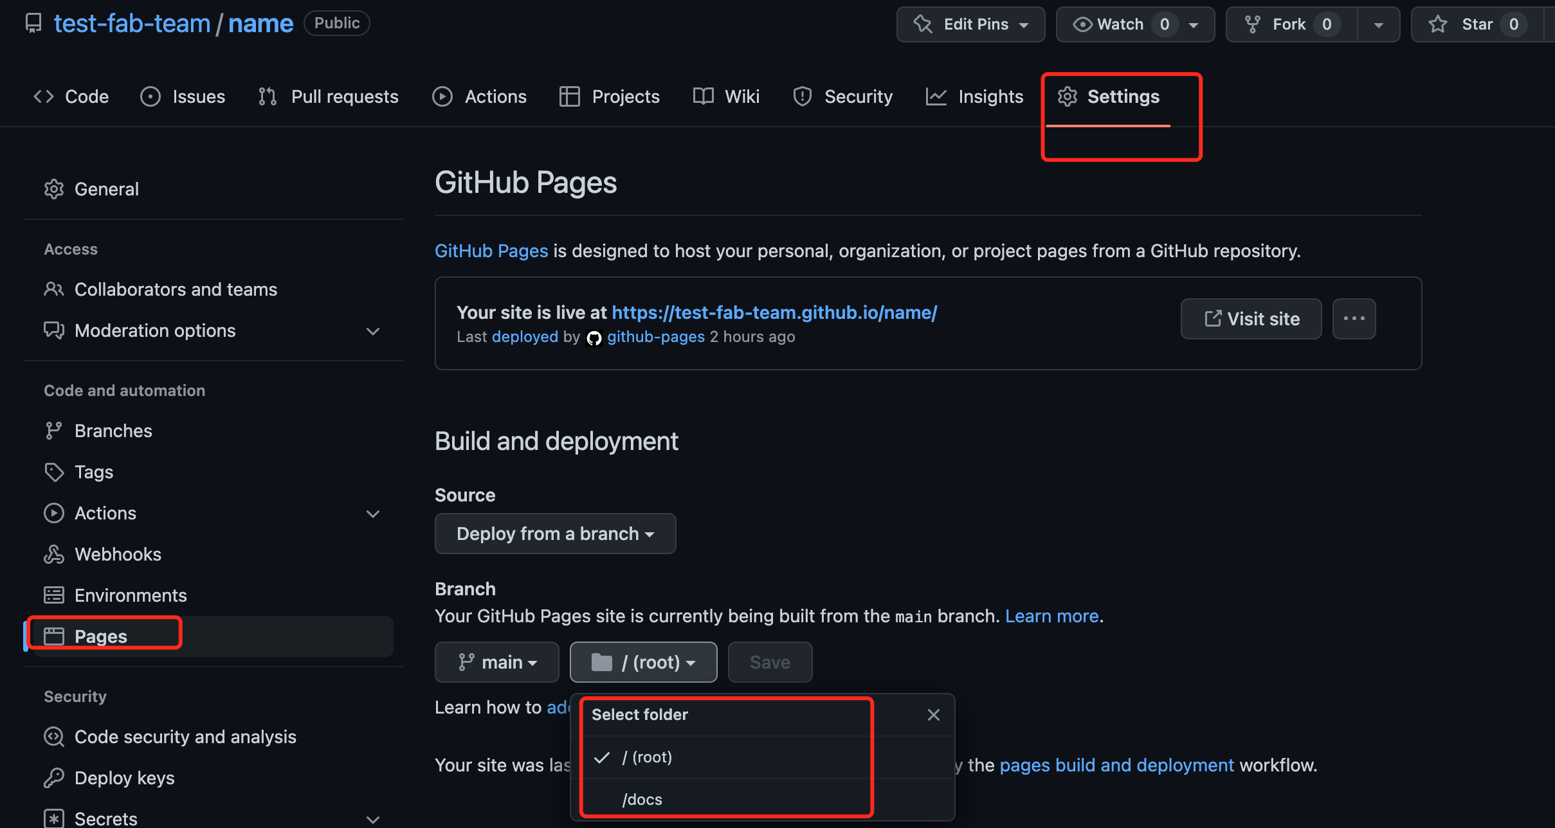
Task: Open the fork list dropdown arrow
Action: coord(1378,24)
